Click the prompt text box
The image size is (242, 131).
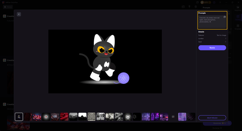pyautogui.click(x=211, y=22)
